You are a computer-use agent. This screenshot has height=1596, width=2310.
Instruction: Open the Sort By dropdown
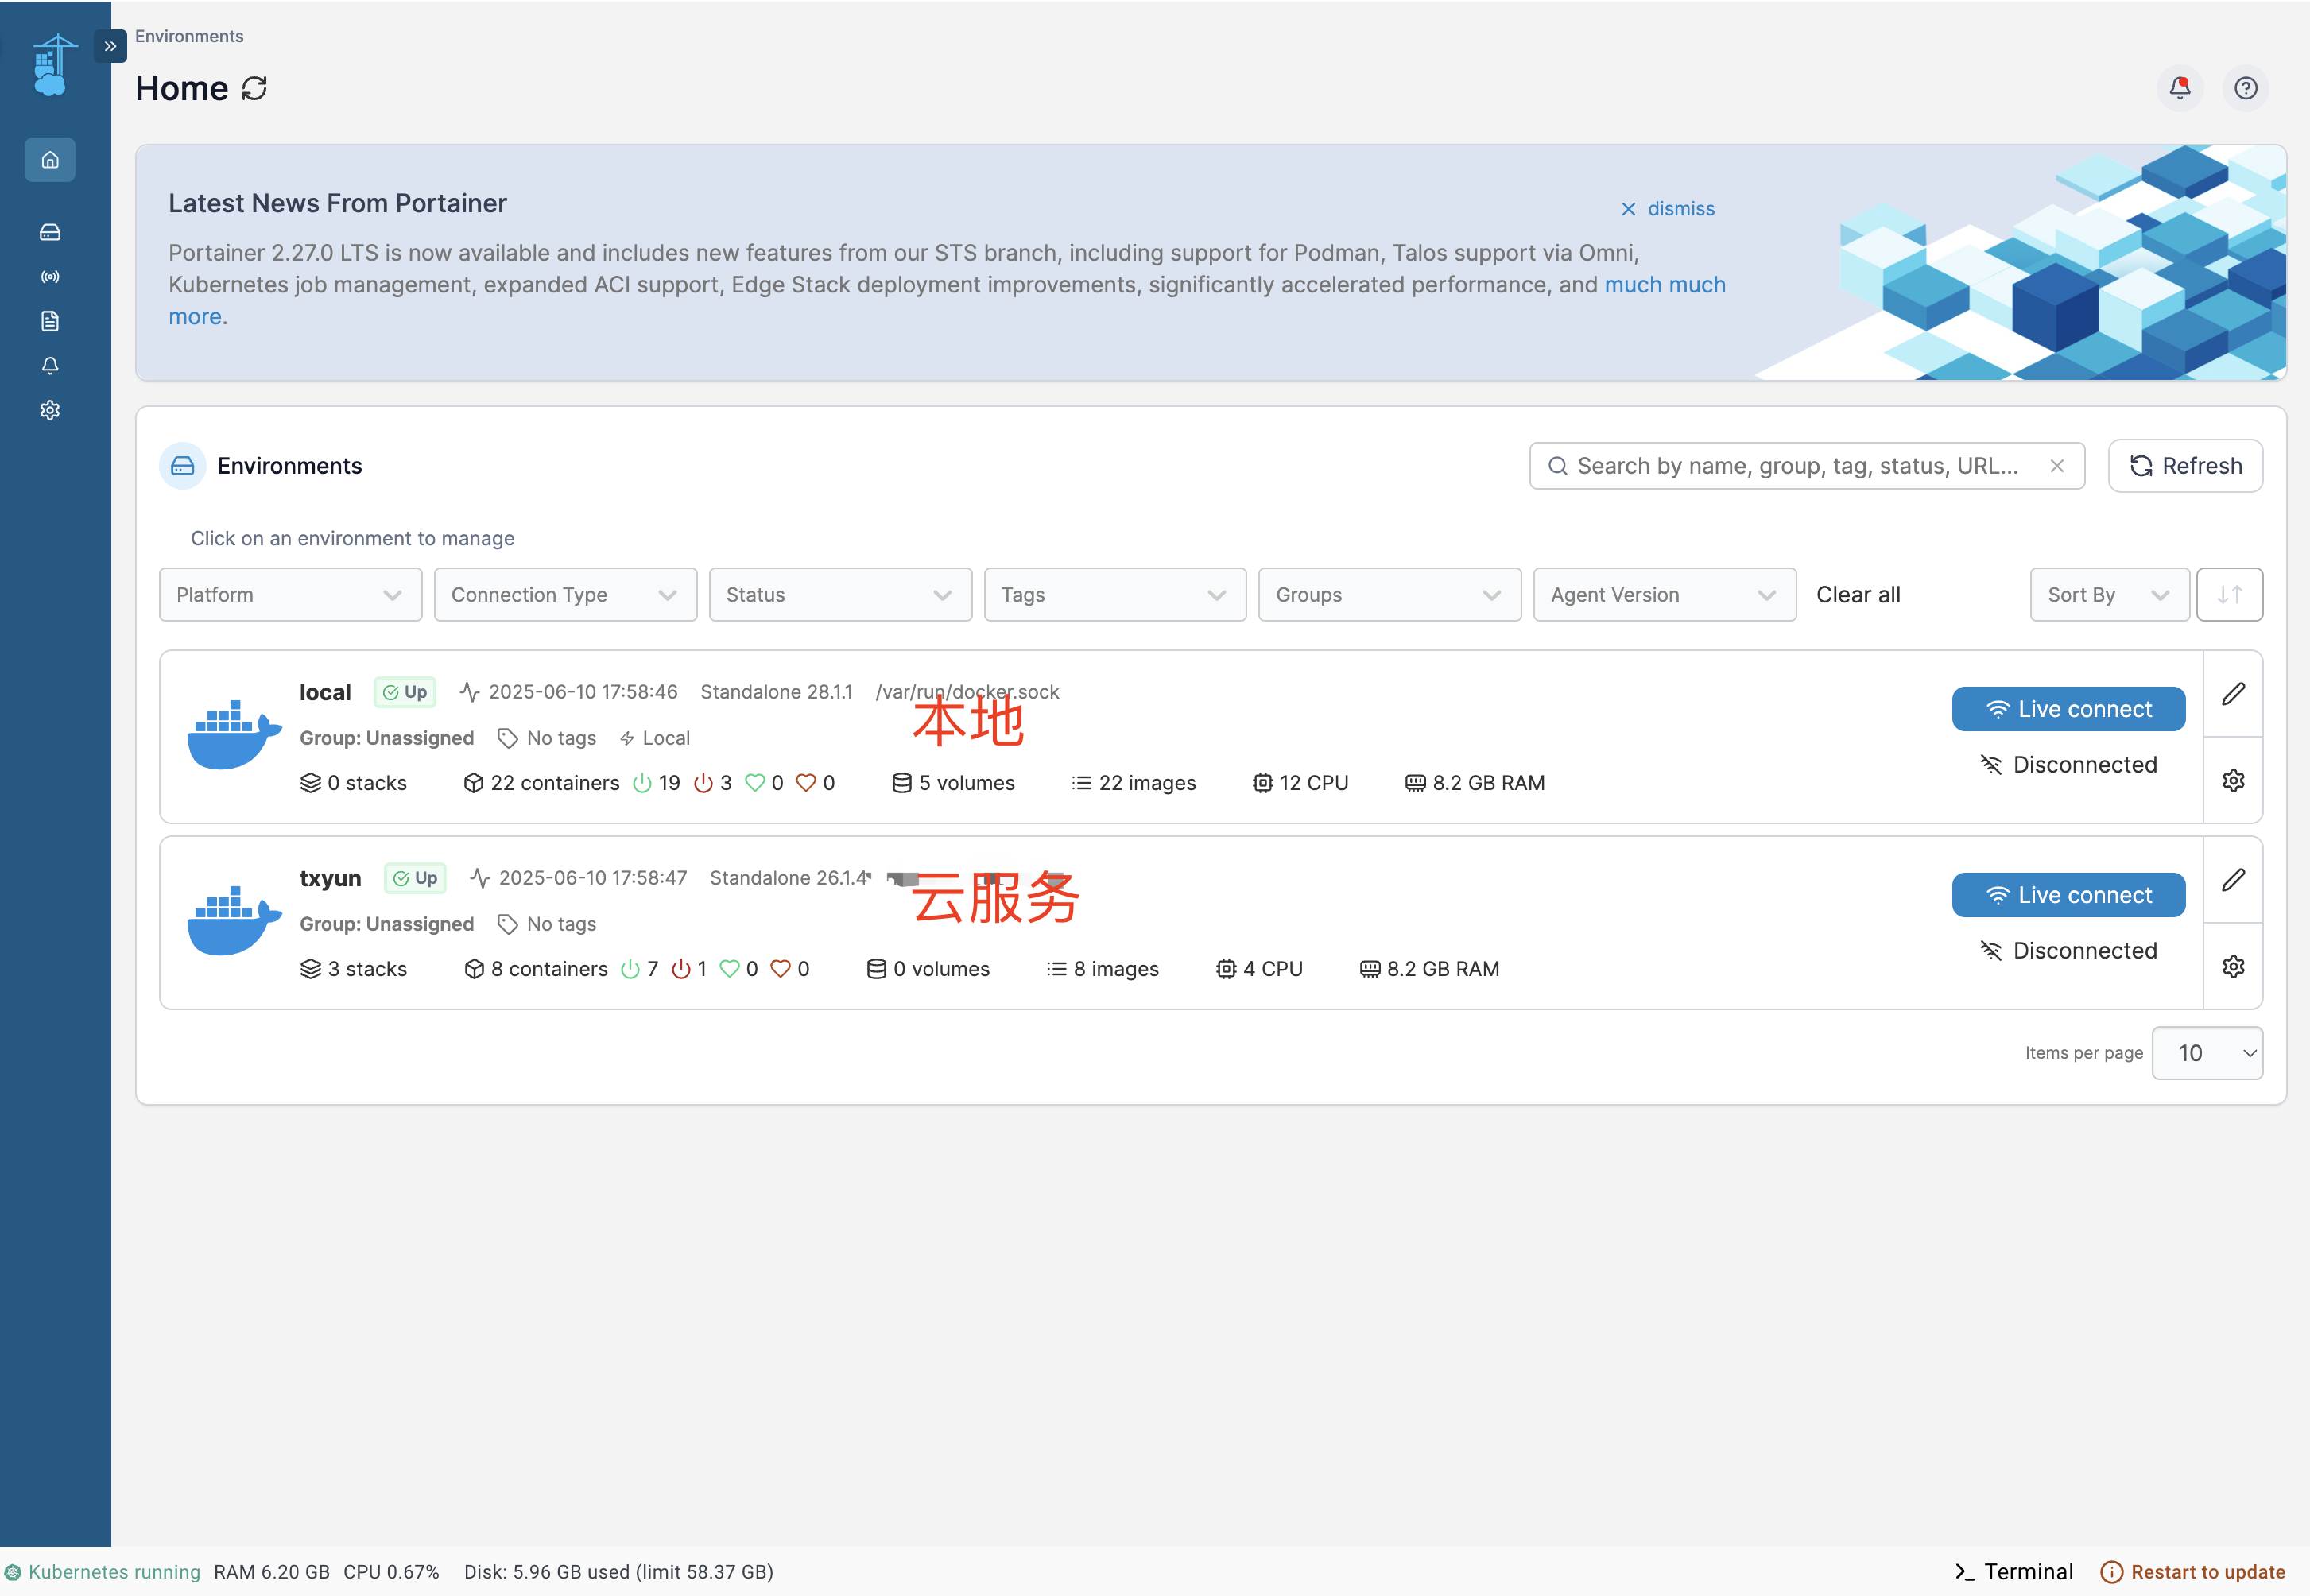tap(2109, 595)
